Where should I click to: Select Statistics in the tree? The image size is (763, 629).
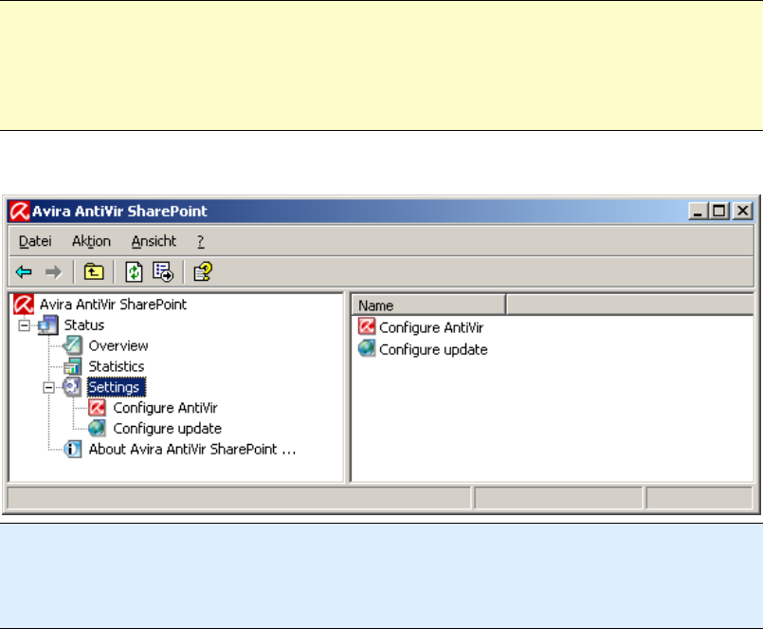117,366
